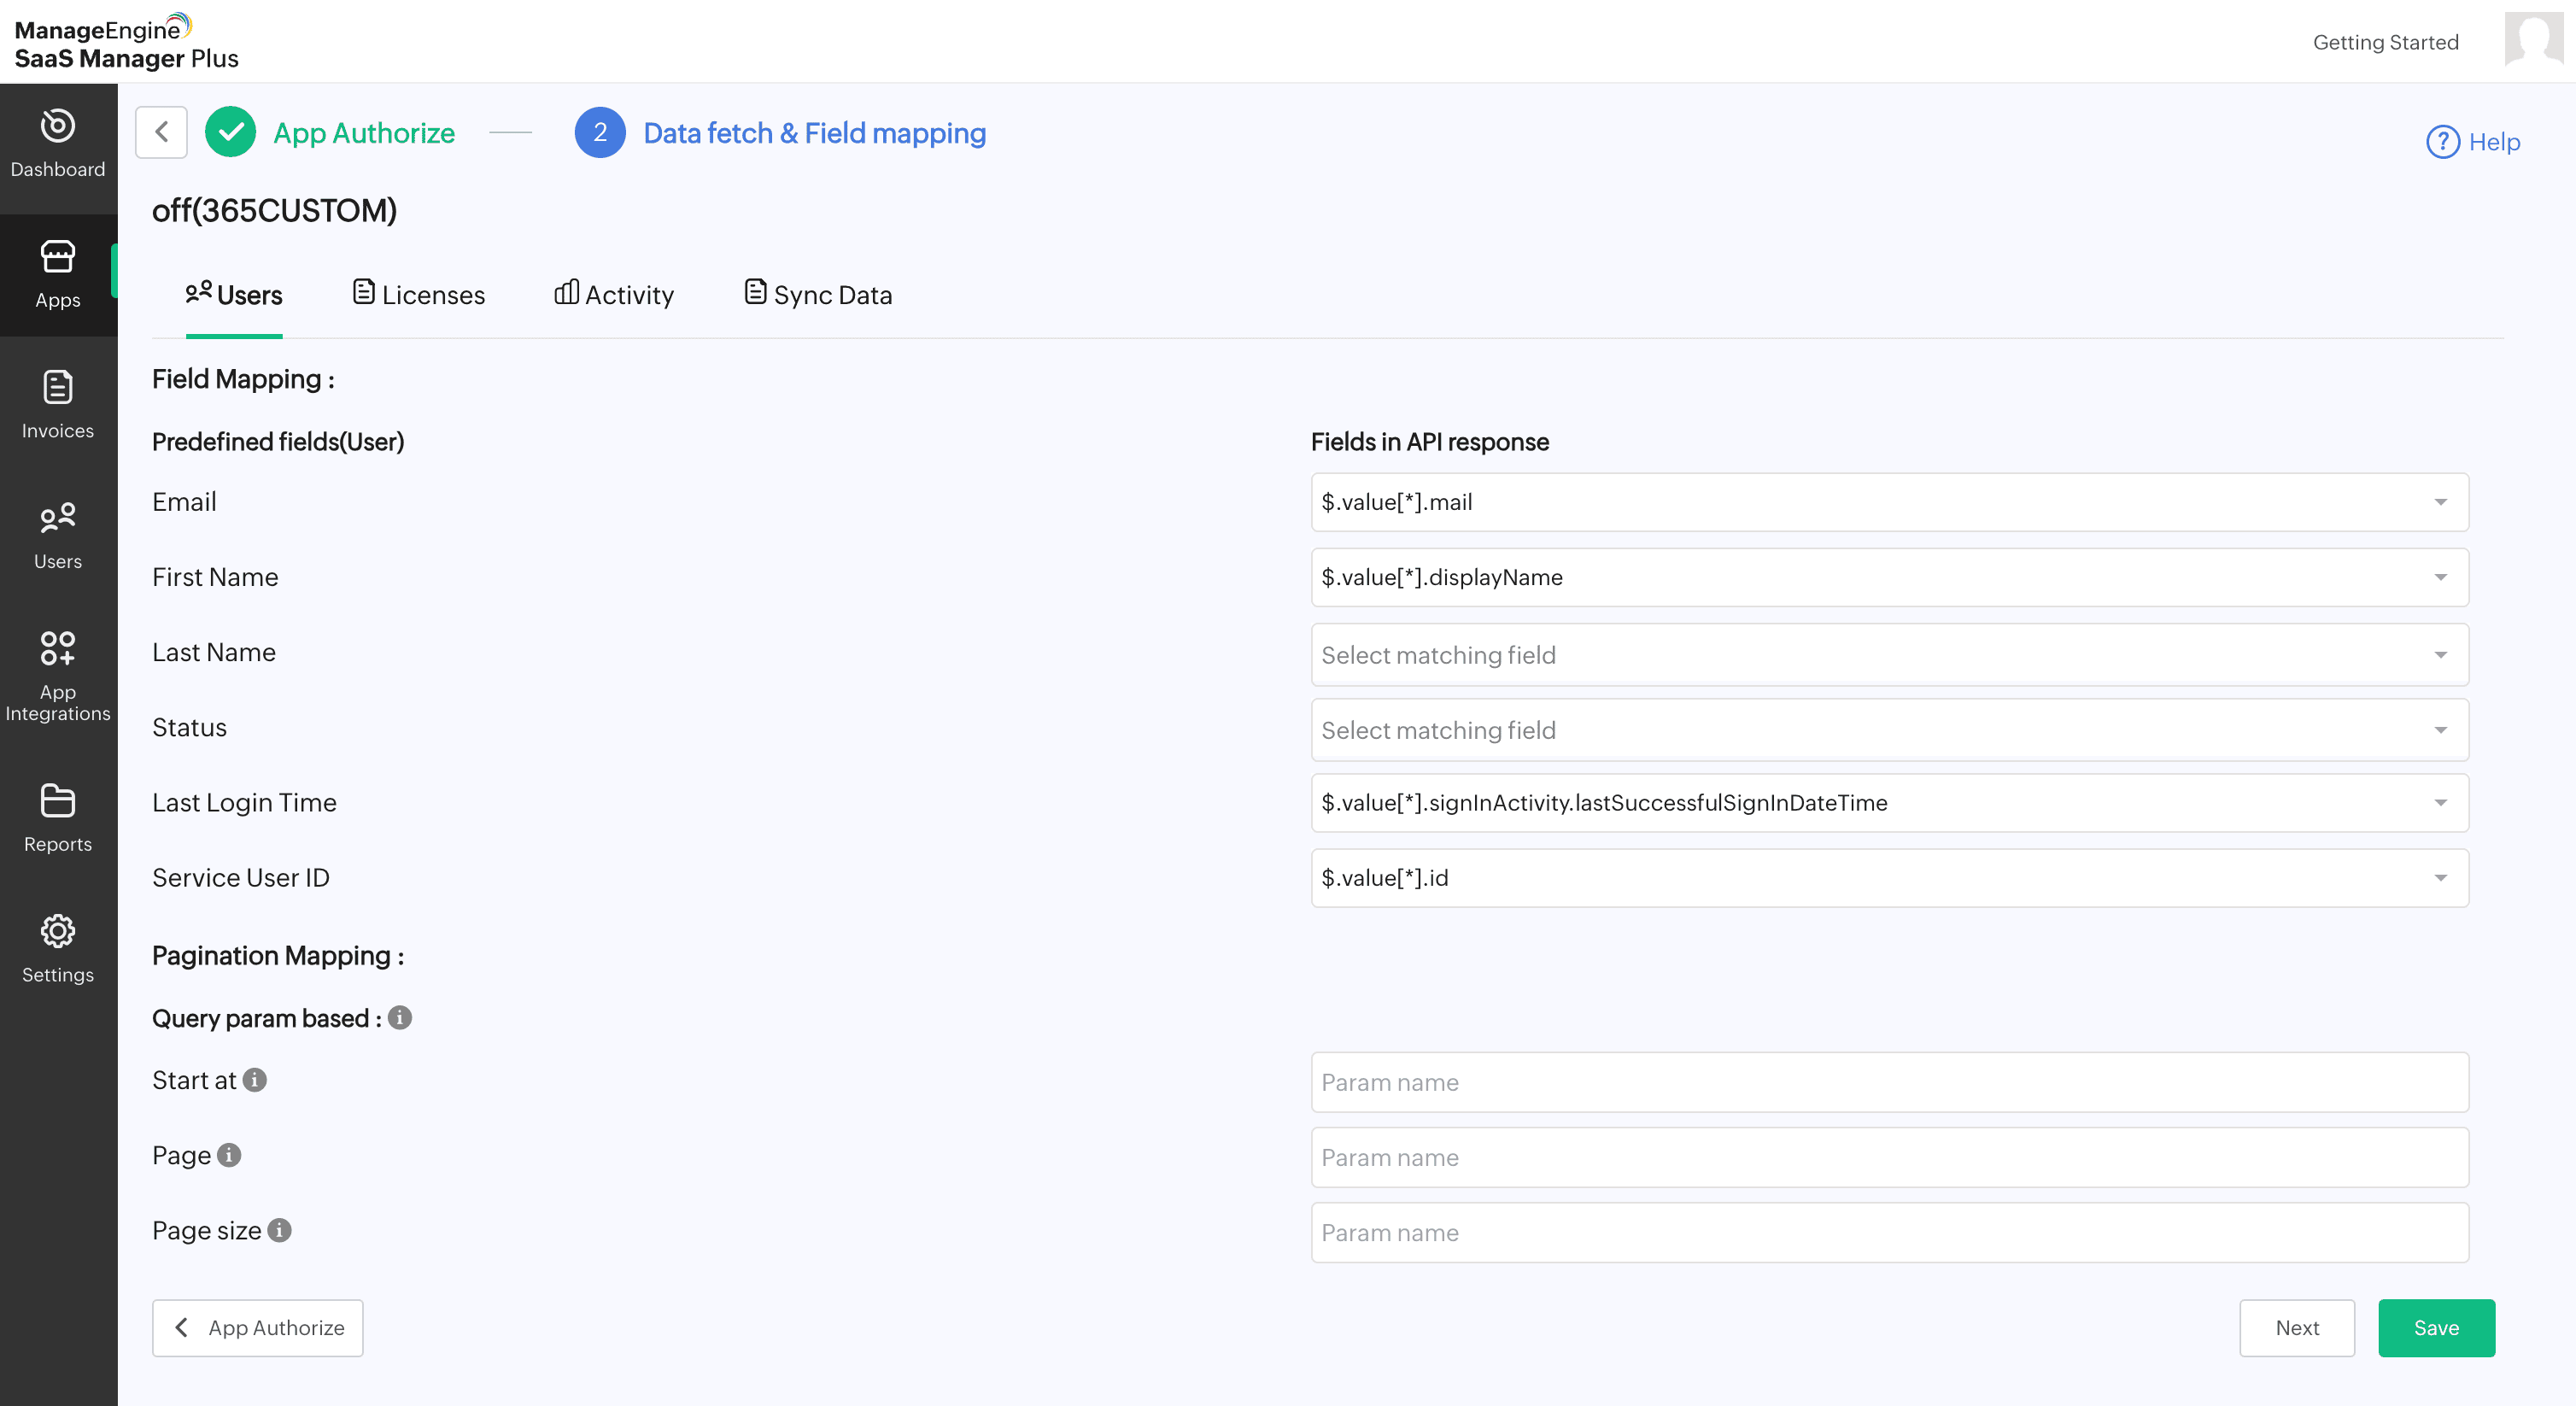This screenshot has height=1406, width=2576.
Task: Open the Last Login Time mapping dropdown
Action: point(1889,803)
